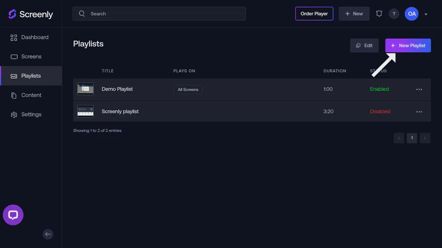This screenshot has height=248, width=442.
Task: Disable the Demo Playlist status
Action: pyautogui.click(x=379, y=89)
